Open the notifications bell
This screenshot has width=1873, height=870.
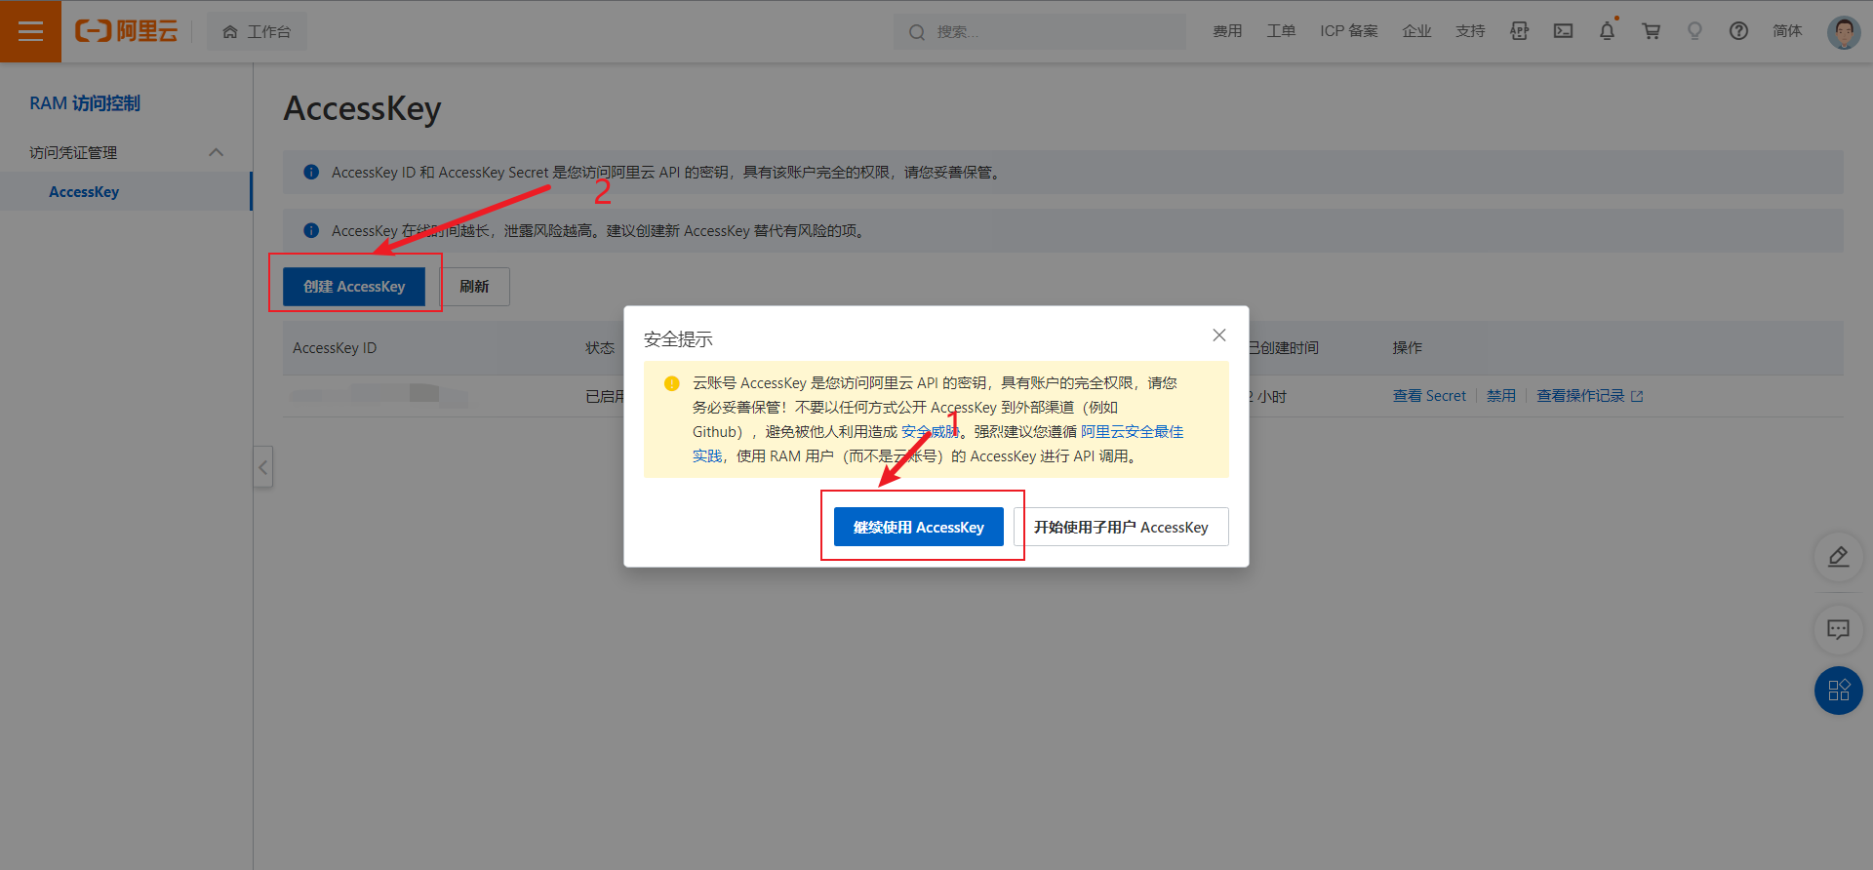(1608, 31)
